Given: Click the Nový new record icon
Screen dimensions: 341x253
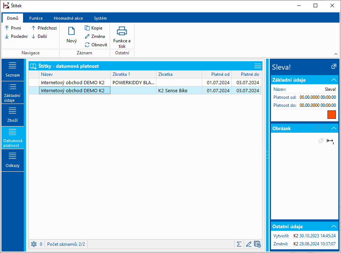Looking at the screenshot, I should [72, 31].
